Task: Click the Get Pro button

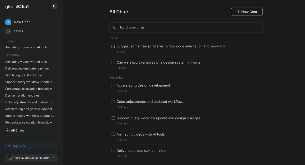Action: click(x=32, y=146)
